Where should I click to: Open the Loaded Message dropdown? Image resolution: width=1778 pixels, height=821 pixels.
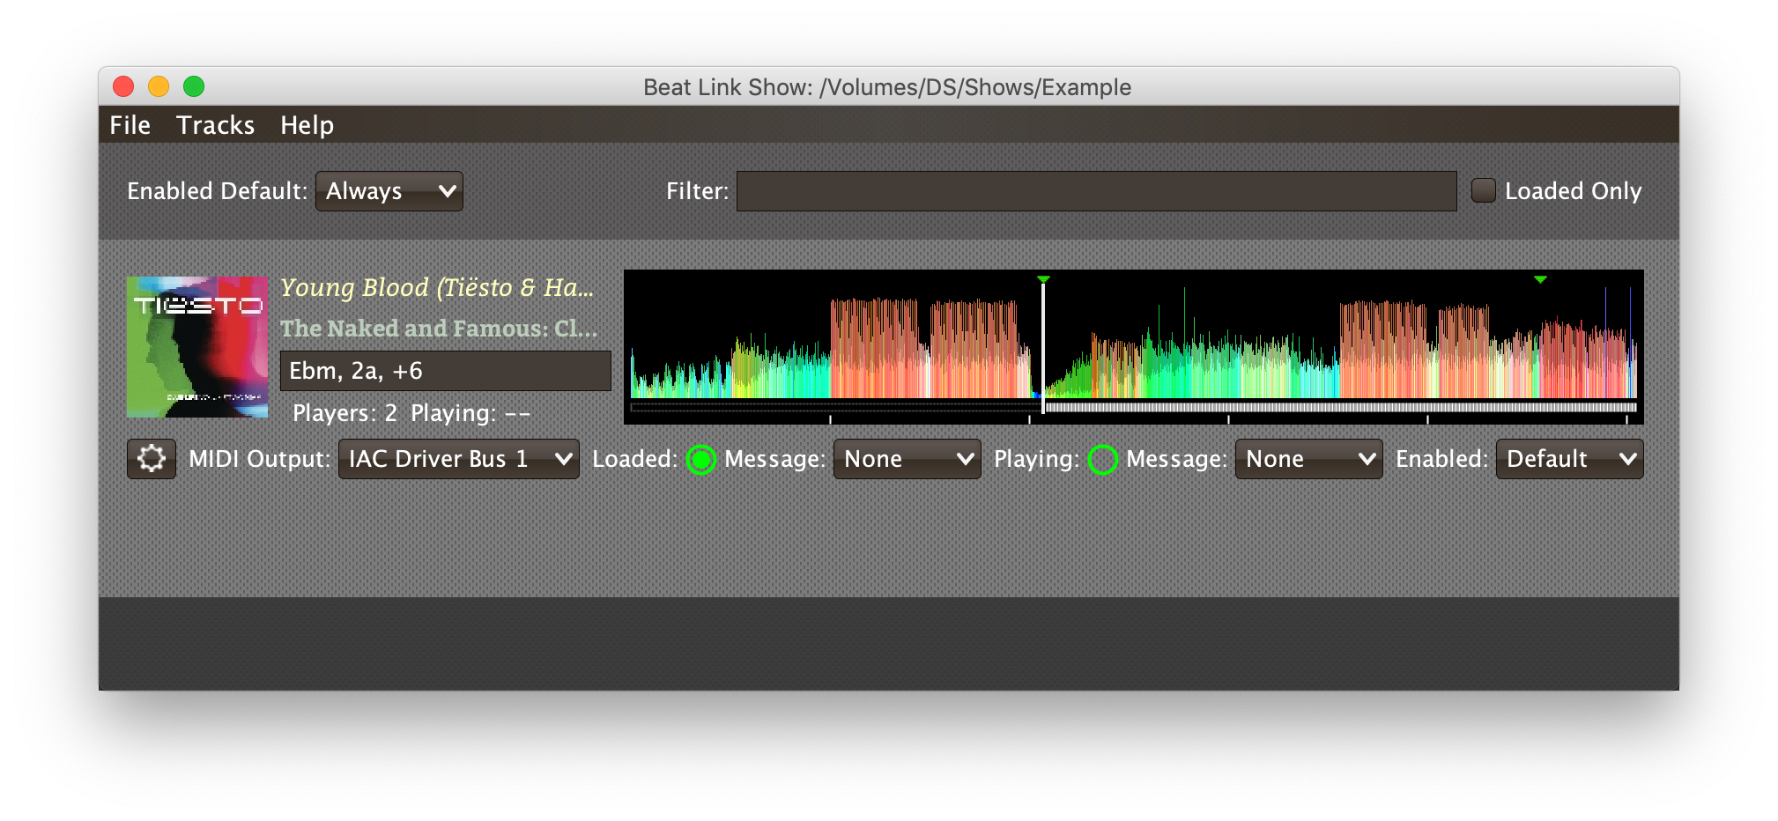(908, 459)
